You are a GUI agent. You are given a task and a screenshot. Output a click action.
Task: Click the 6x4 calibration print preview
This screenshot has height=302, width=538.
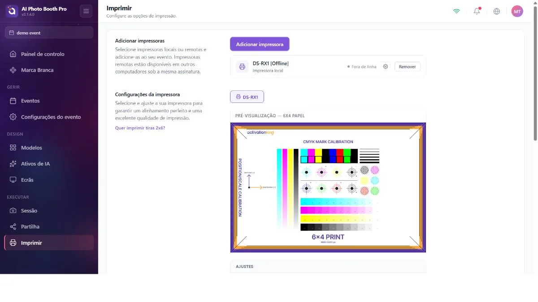[x=328, y=187]
